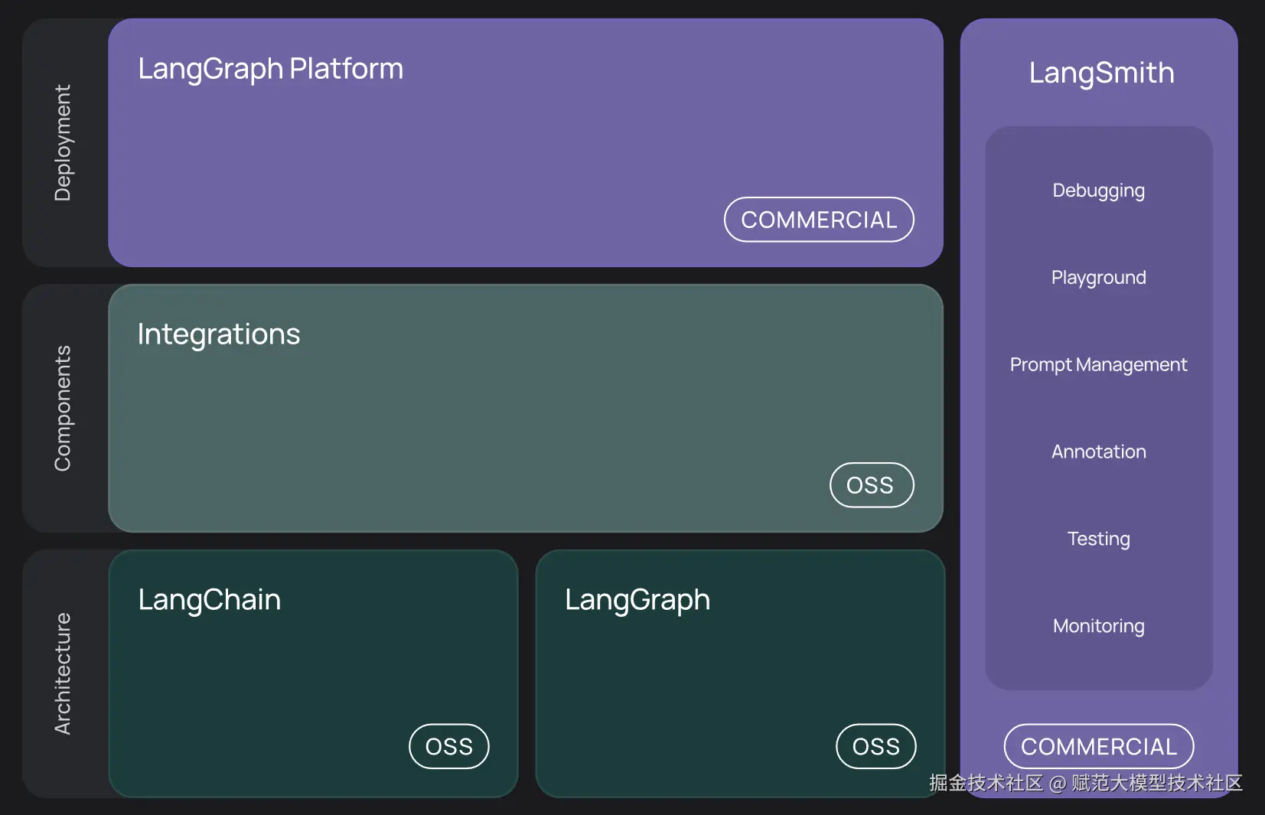Click COMMERCIAL badge in LangGraph Platform box
Viewport: 1265px width, 815px height.
[819, 220]
